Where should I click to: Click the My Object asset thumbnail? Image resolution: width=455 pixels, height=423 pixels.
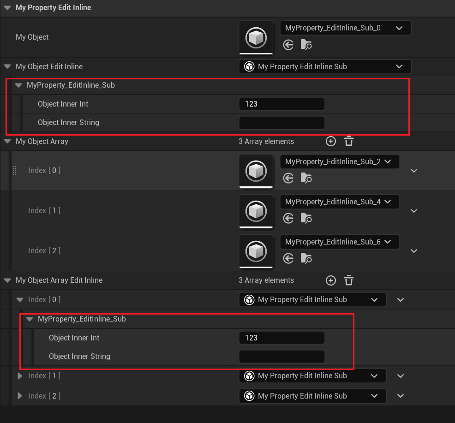coord(256,37)
